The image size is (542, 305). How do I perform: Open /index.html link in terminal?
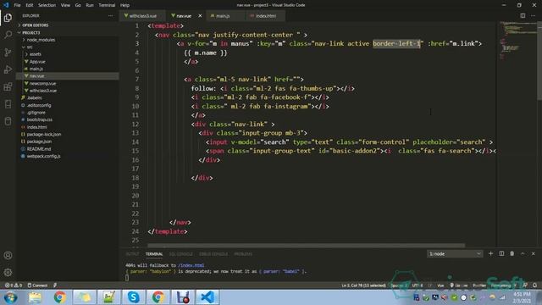[191, 265]
